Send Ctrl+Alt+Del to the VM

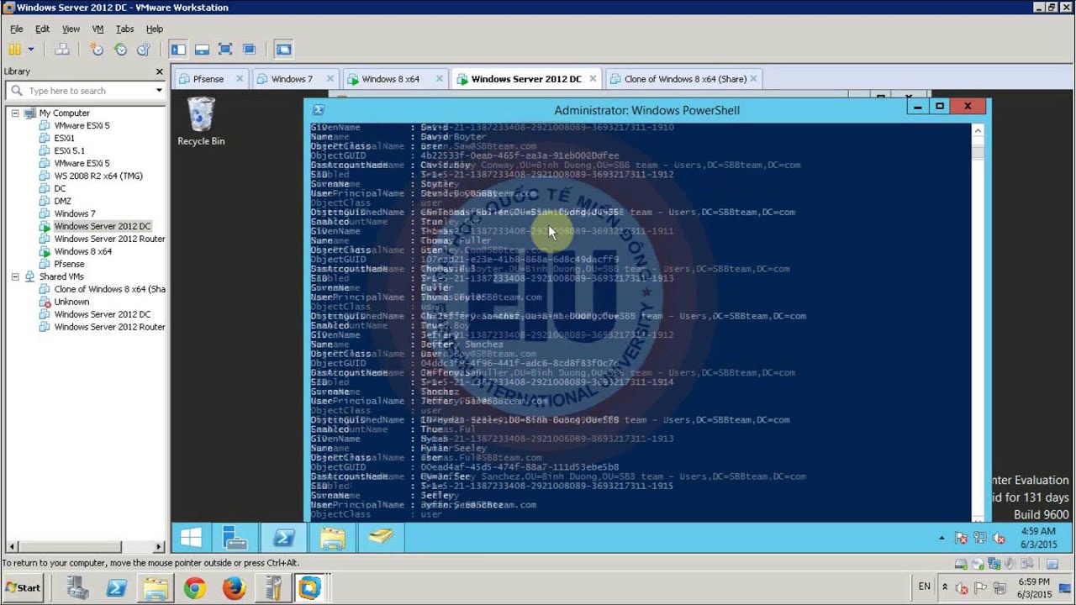[62, 50]
